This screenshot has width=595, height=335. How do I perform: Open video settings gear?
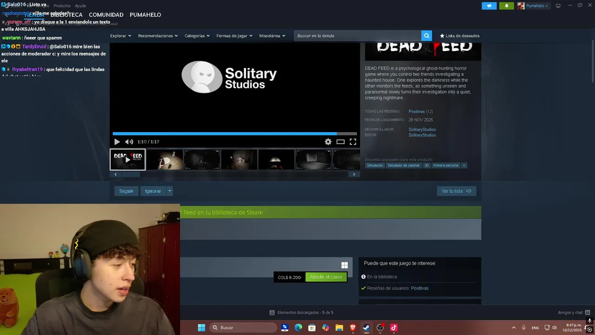328,142
